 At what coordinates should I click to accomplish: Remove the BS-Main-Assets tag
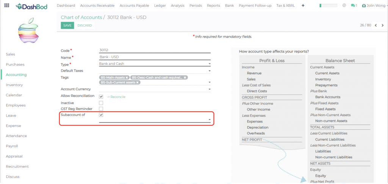click(x=127, y=77)
